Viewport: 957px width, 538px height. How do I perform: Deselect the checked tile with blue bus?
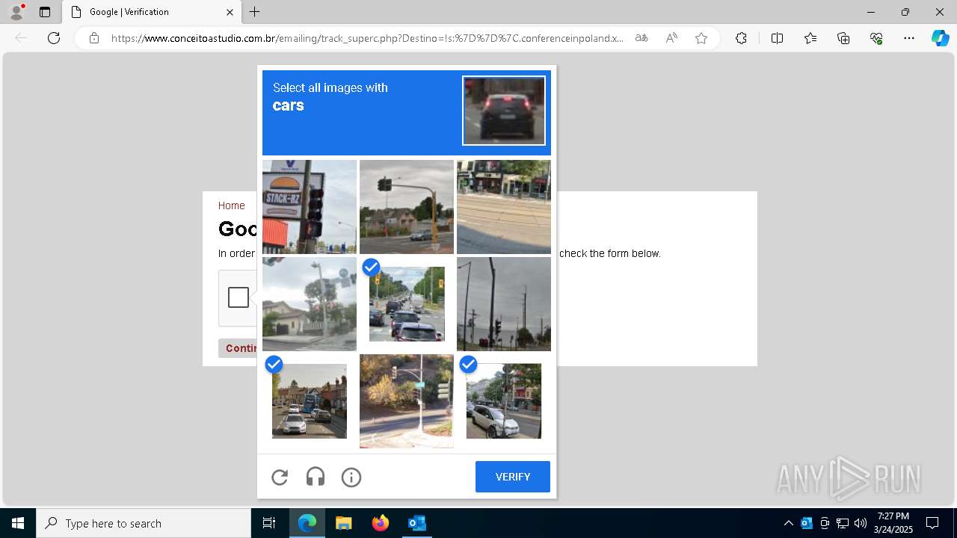coord(310,401)
